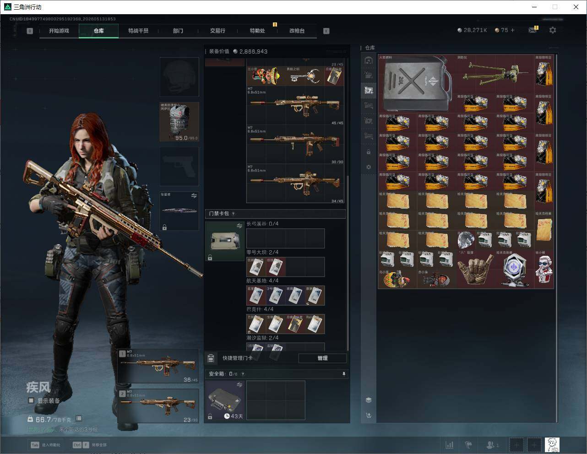Click the plus sign next to the 75 currency
The width and height of the screenshot is (587, 454).
pyautogui.click(x=512, y=30)
